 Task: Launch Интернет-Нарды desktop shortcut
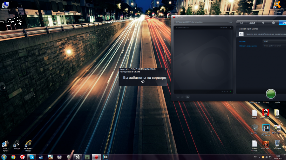pos(28,146)
